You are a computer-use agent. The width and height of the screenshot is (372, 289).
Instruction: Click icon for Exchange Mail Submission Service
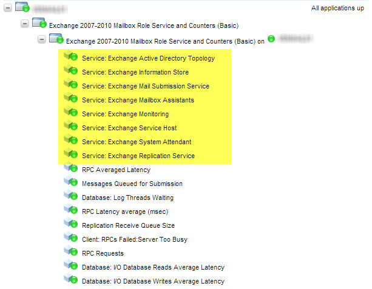pos(71,84)
